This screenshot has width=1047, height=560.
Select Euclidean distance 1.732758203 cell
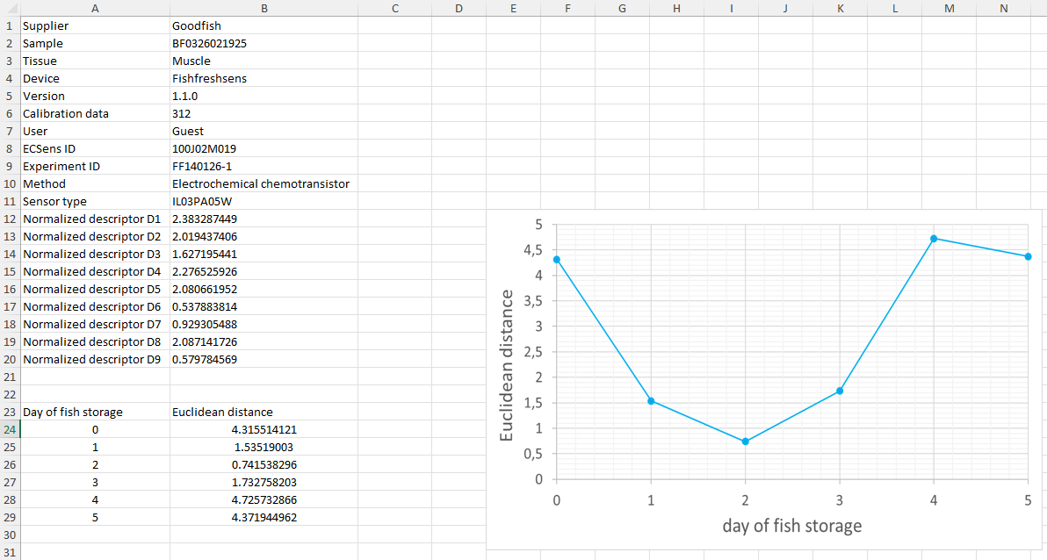264,482
